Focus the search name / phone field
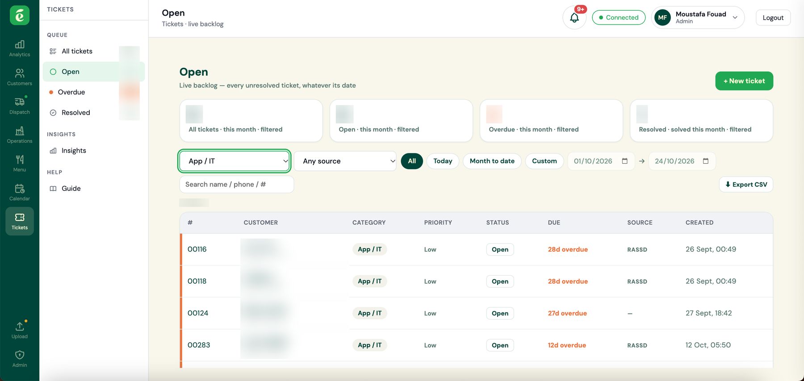 (237, 185)
